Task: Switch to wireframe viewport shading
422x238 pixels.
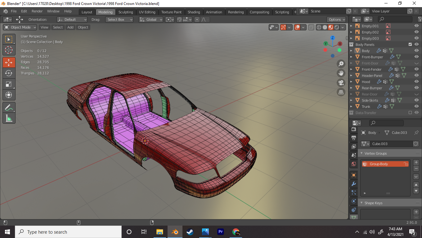Action: coord(319,27)
